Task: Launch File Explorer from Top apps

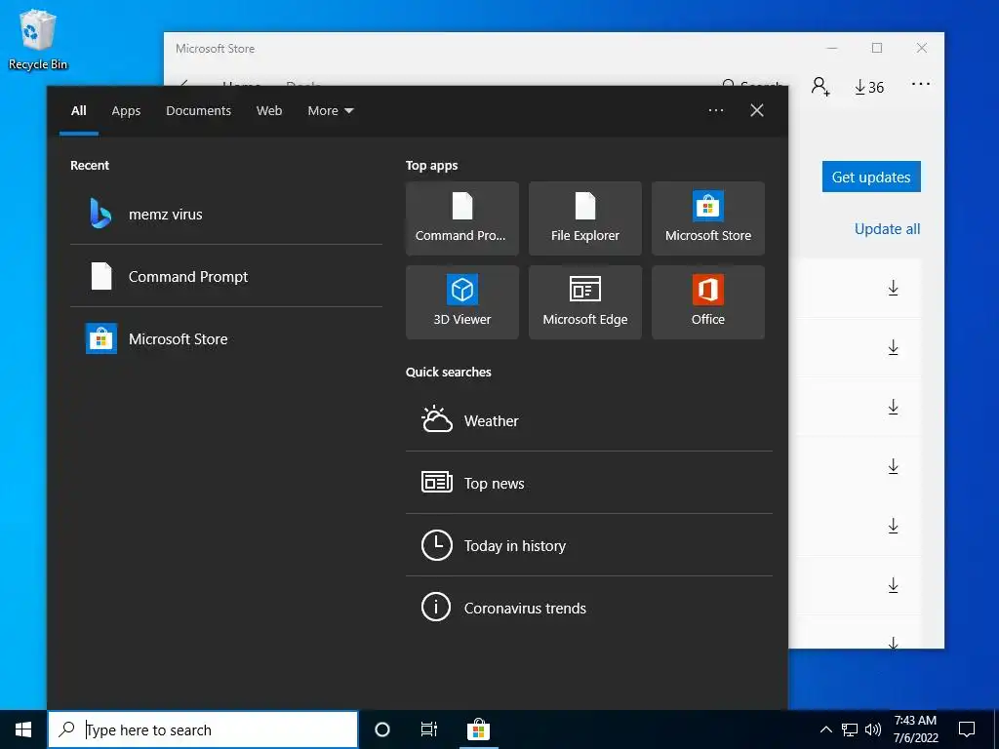Action: [x=585, y=218]
